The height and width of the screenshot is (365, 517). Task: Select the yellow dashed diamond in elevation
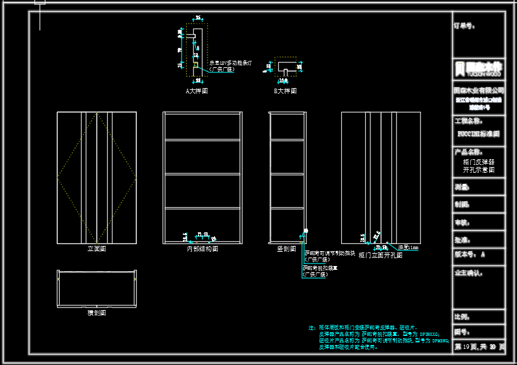pyautogui.click(x=97, y=177)
